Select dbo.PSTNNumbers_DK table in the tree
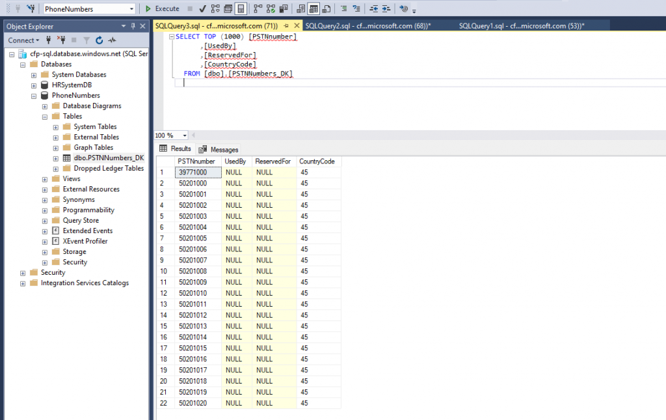666x420 pixels. pyautogui.click(x=109, y=158)
